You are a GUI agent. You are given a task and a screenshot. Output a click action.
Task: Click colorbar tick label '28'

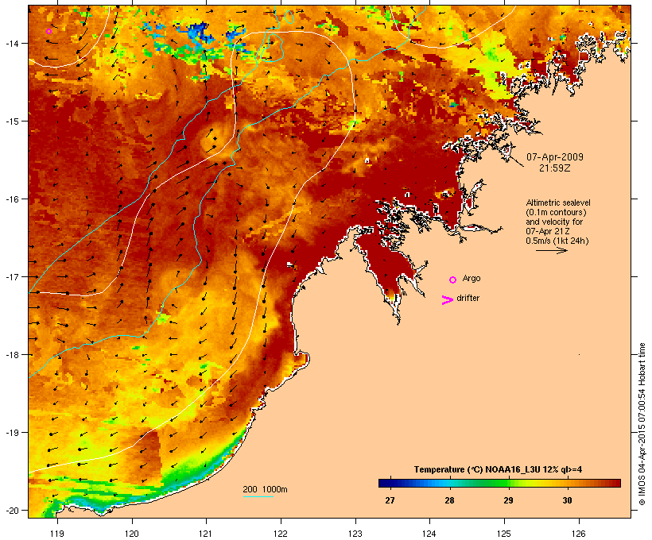click(x=449, y=500)
